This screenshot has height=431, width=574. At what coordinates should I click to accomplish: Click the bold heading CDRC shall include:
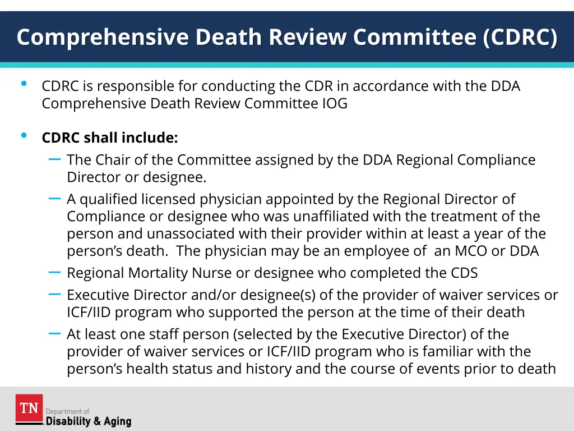110,137
